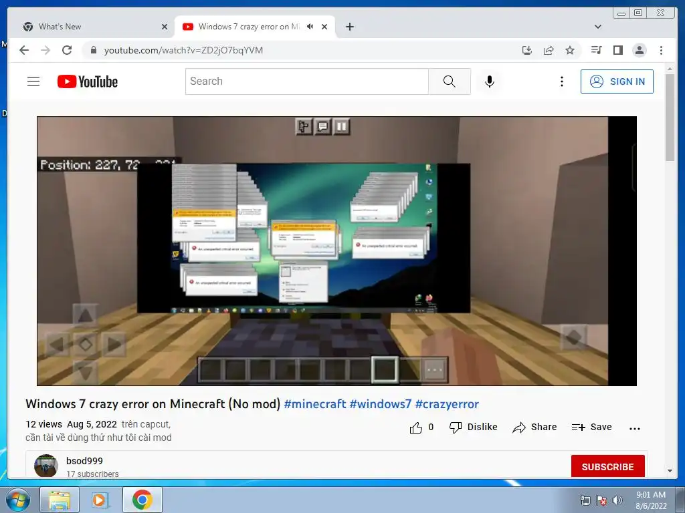Viewport: 685px width, 513px height.
Task: Open the Windows Start orb
Action: coord(17,500)
